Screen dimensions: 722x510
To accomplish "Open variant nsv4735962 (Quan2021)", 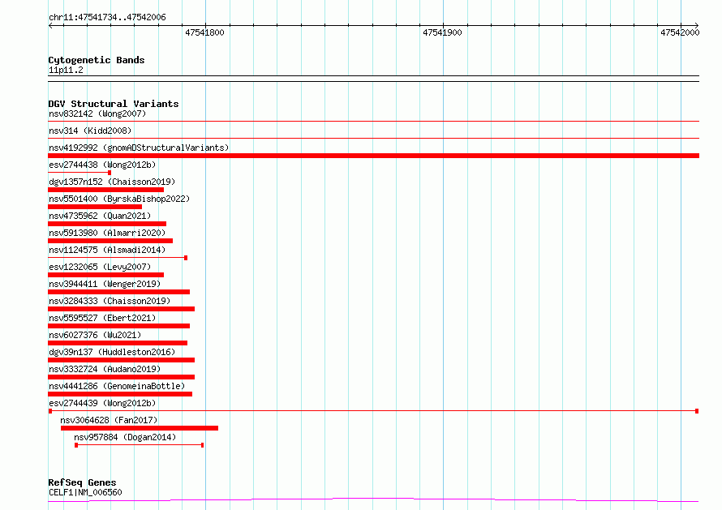I will [100, 216].
